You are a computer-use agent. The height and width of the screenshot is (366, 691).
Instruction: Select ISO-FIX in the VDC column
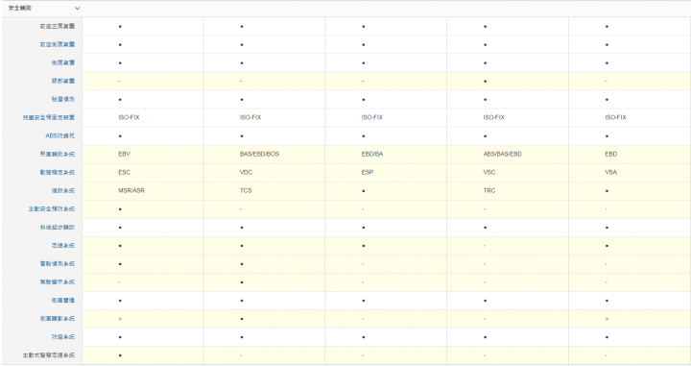point(250,117)
